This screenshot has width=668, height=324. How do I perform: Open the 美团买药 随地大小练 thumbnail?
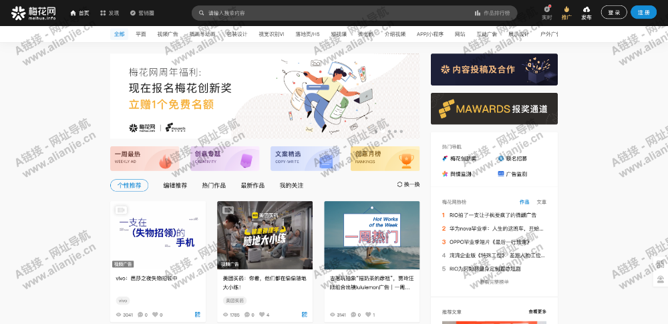point(265,235)
